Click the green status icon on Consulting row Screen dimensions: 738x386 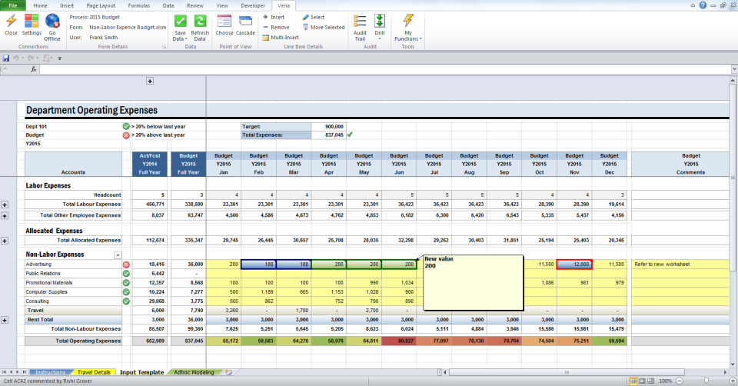[x=126, y=301]
